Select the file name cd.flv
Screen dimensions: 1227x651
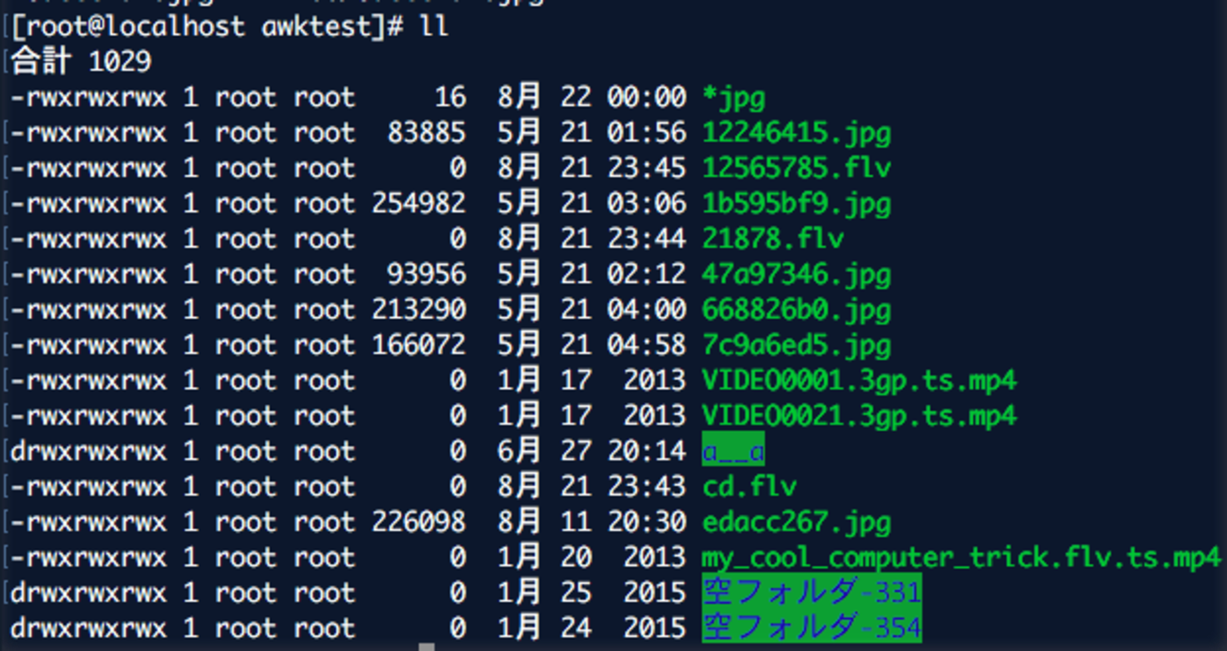pyautogui.click(x=749, y=487)
